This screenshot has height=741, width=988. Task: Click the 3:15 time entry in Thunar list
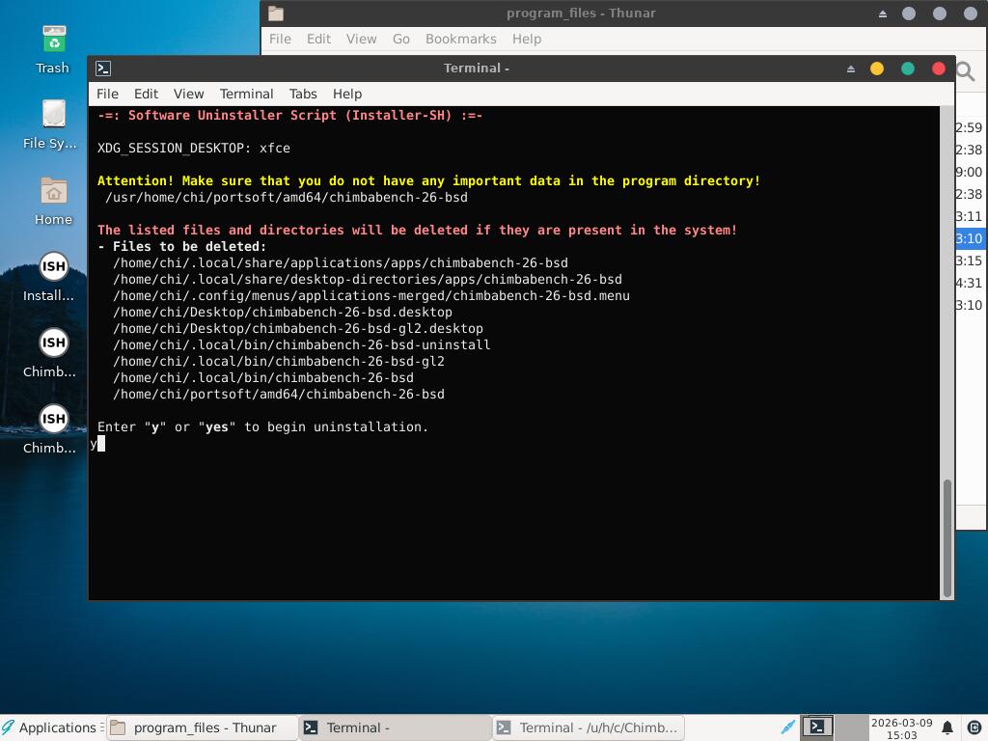[x=969, y=261]
